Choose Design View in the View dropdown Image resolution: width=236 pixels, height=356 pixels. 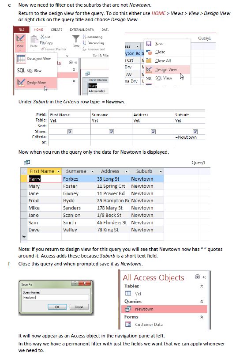36,83
